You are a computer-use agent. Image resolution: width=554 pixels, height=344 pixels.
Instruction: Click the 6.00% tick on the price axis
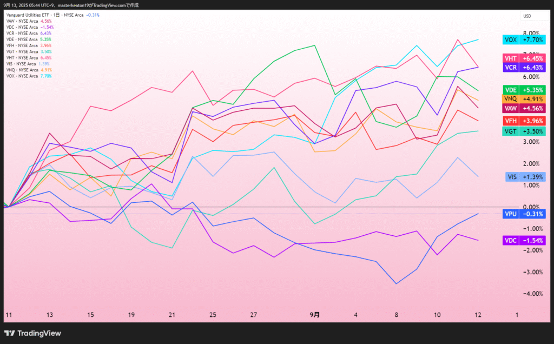click(531, 77)
